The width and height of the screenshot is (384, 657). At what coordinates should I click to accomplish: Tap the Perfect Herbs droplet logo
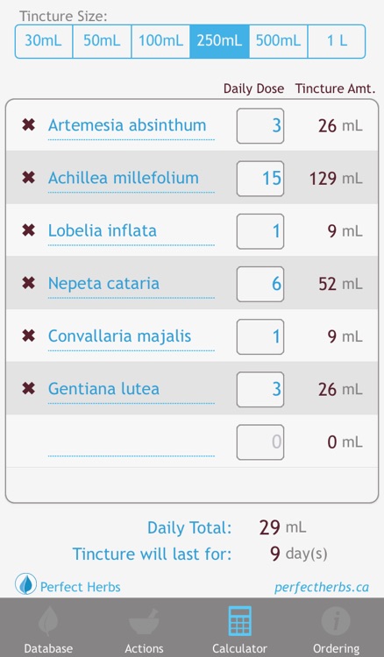(25, 584)
